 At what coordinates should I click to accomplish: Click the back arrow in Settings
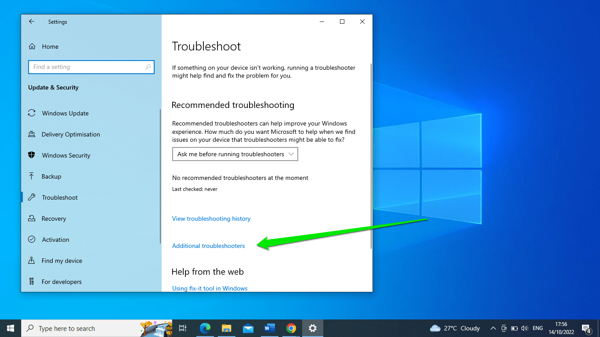(x=32, y=22)
